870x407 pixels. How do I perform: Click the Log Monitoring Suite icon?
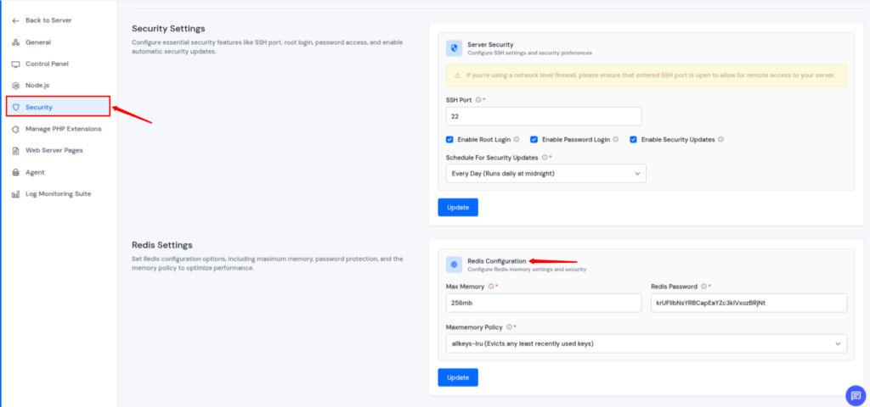16,194
